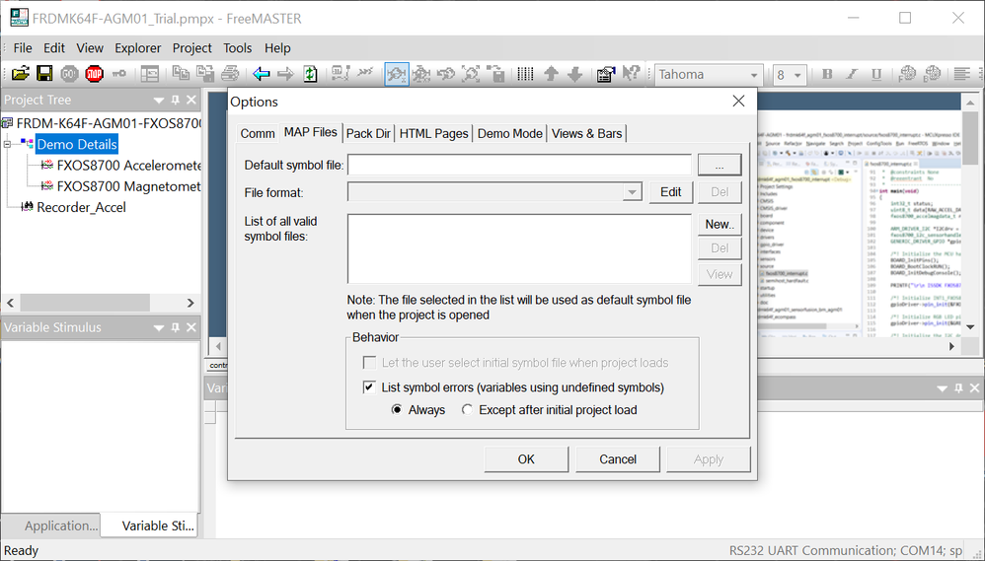The image size is (985, 561).
Task: Save the project with the floppy disk icon
Action: point(44,74)
